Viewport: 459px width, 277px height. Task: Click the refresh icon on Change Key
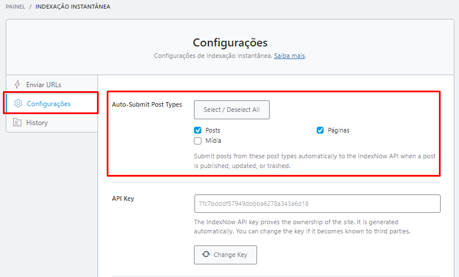click(206, 255)
